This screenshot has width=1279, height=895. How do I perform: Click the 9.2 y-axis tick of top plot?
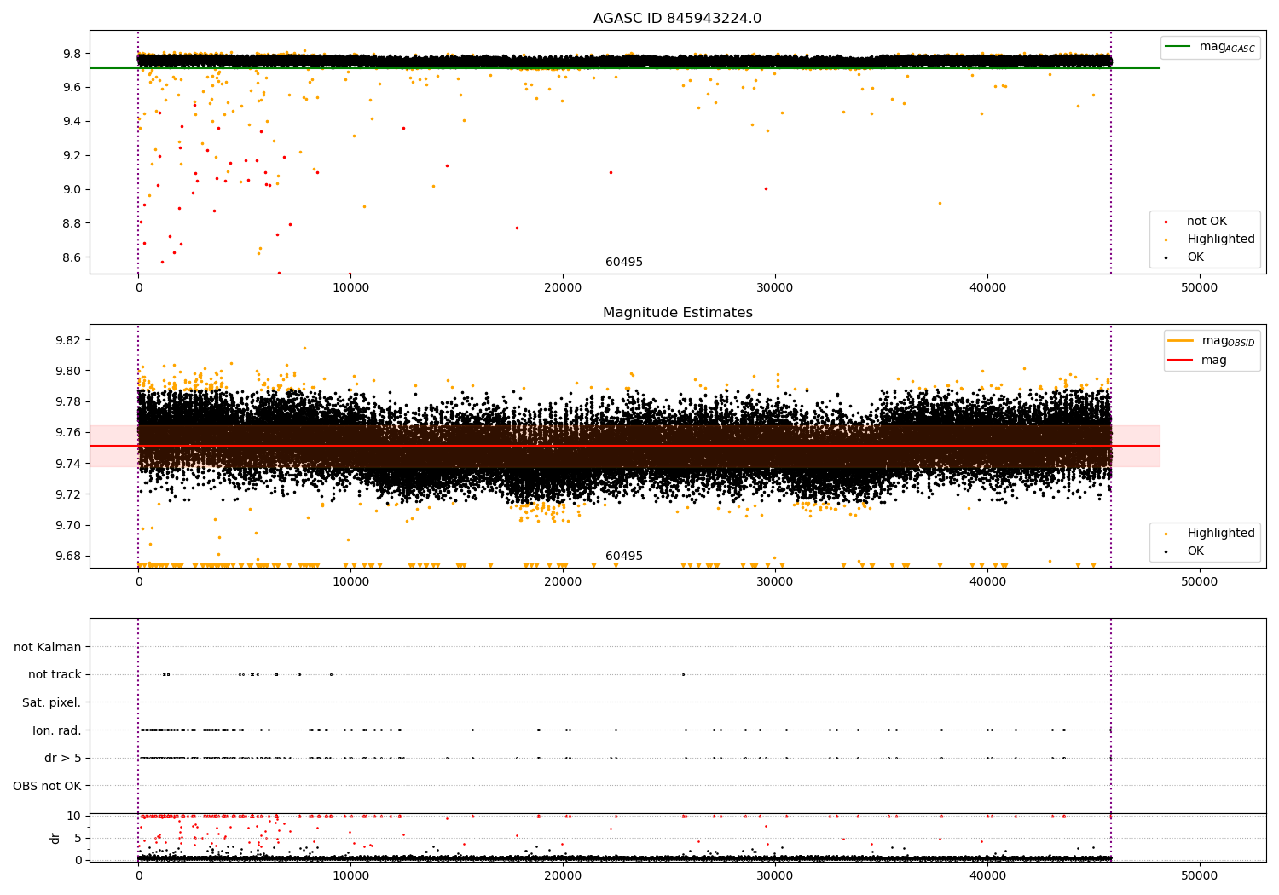[x=72, y=155]
